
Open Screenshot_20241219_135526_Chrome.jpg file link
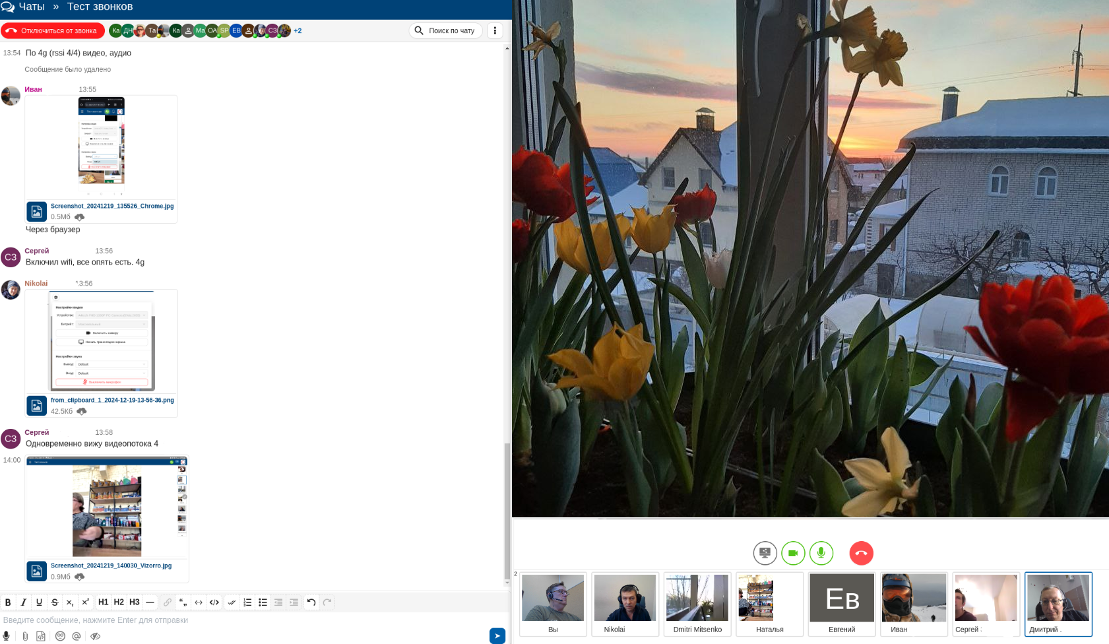pyautogui.click(x=112, y=206)
